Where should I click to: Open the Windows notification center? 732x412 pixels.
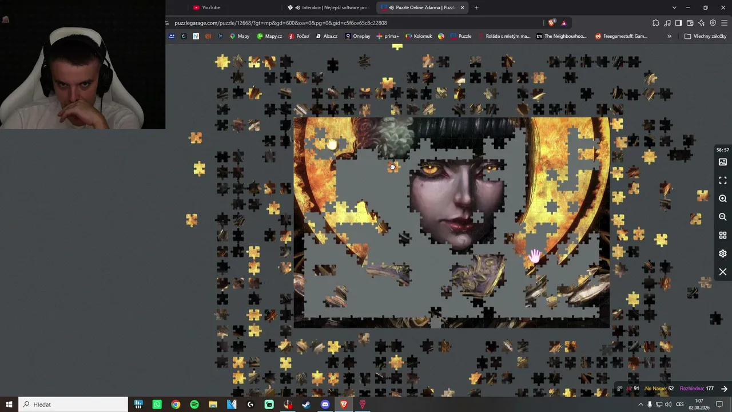[719, 405]
